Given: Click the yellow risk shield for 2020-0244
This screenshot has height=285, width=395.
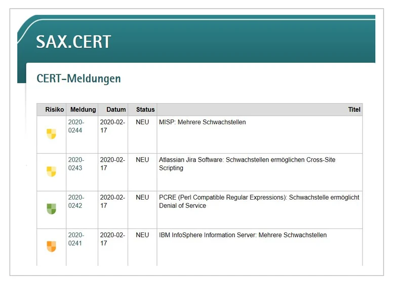Looking at the screenshot, I should coord(51,134).
